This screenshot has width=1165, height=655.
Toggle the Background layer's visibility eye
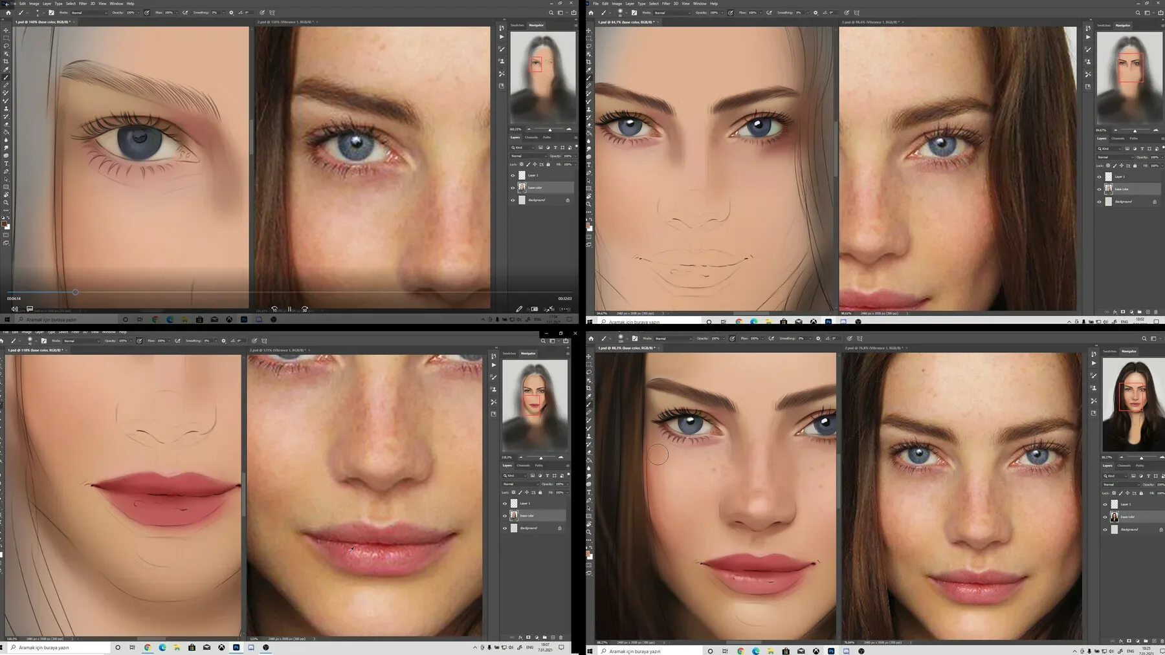pyautogui.click(x=513, y=200)
